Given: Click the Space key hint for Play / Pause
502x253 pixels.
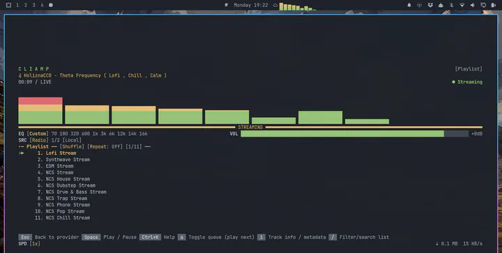Looking at the screenshot, I should (91, 238).
